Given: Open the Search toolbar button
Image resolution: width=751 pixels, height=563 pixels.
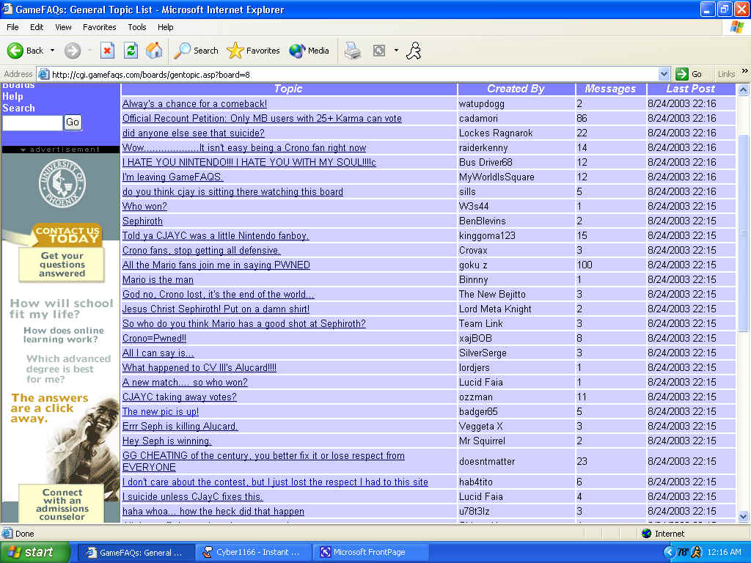Looking at the screenshot, I should [196, 51].
